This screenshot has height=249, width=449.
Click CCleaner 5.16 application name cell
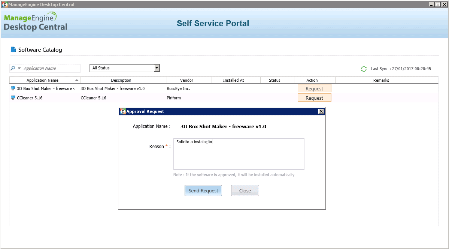click(x=30, y=98)
